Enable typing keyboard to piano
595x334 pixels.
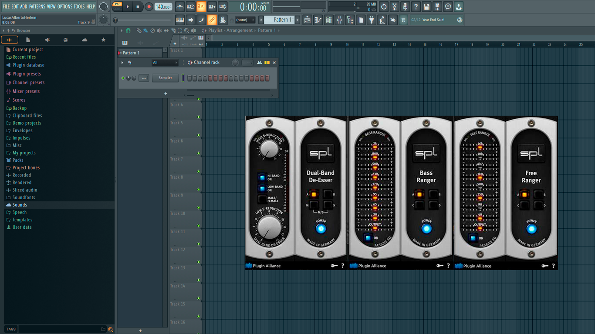(x=180, y=20)
